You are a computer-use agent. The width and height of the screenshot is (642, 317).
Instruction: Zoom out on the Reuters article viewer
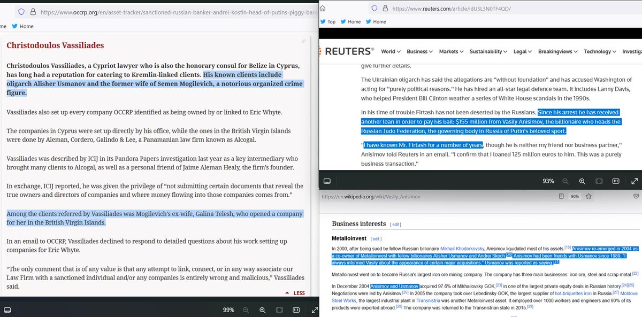565,181
